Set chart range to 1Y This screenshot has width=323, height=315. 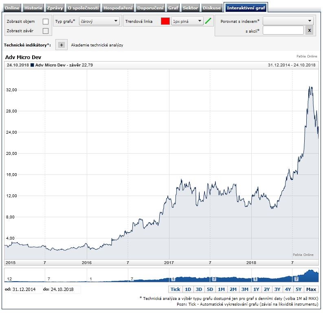(x=256, y=289)
